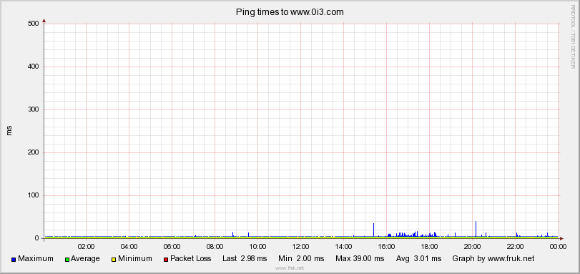The image size is (580, 274).
Task: Click the 100 value on the y-axis
Action: (34, 195)
